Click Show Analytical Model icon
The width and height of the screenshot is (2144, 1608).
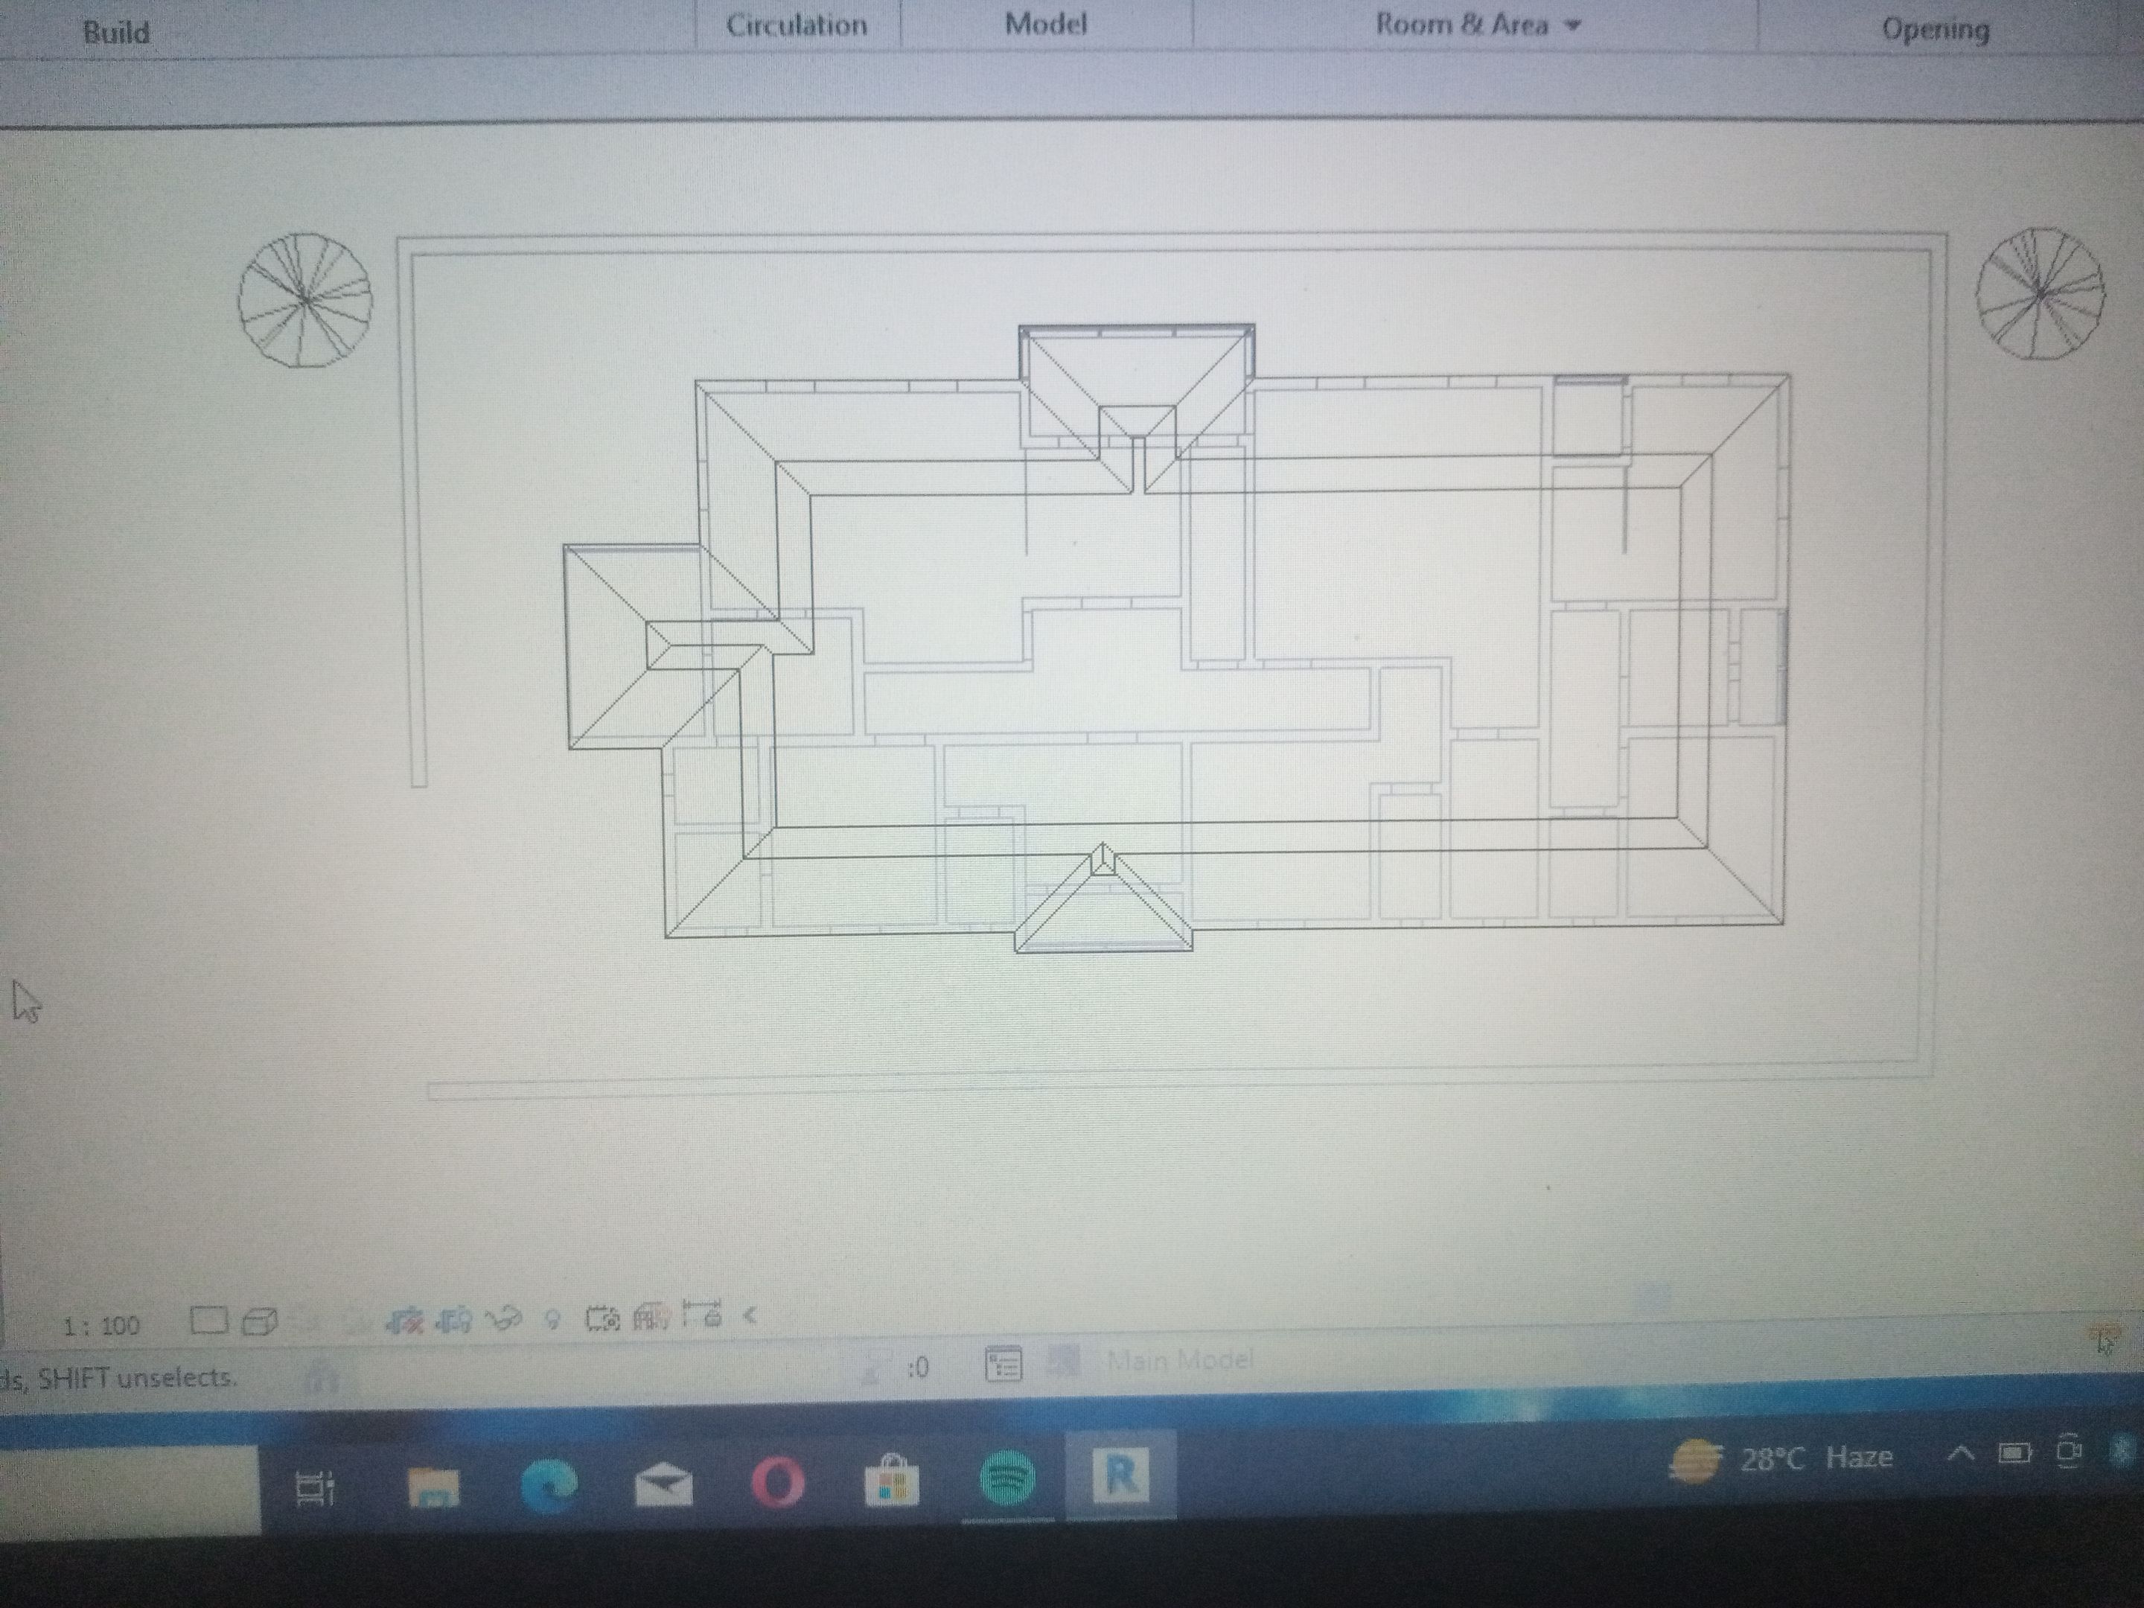click(x=651, y=1316)
